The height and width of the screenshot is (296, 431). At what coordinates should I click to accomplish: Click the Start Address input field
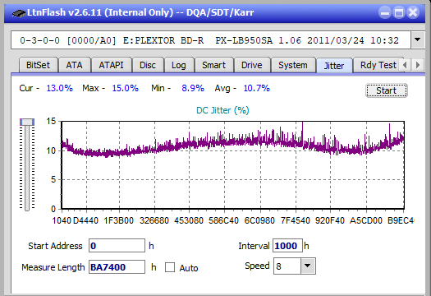(117, 246)
